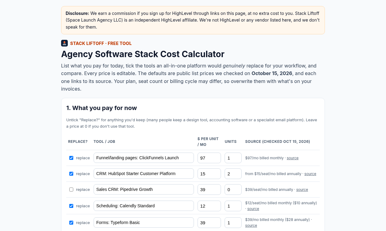Click the "Disclosure:" bold label

pyautogui.click(x=78, y=13)
